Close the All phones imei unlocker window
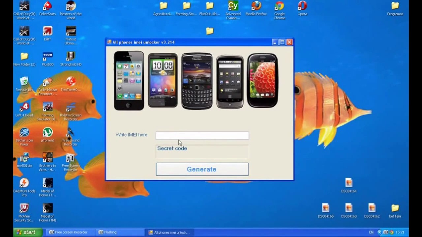 coord(289,42)
